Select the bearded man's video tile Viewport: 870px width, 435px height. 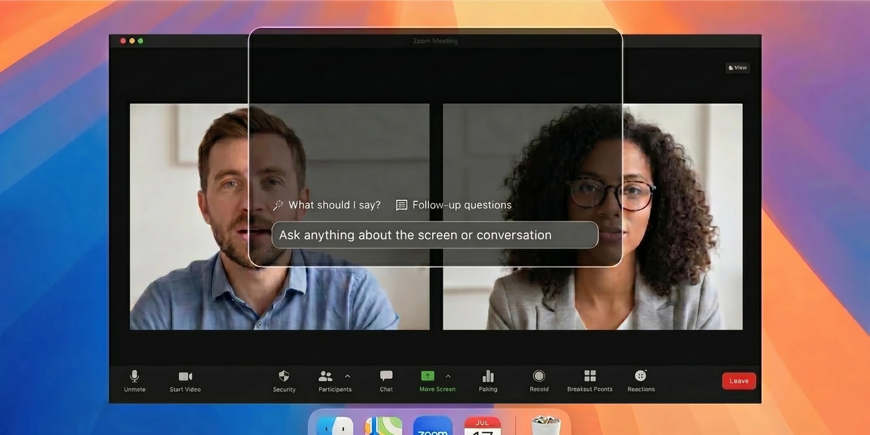point(279,217)
